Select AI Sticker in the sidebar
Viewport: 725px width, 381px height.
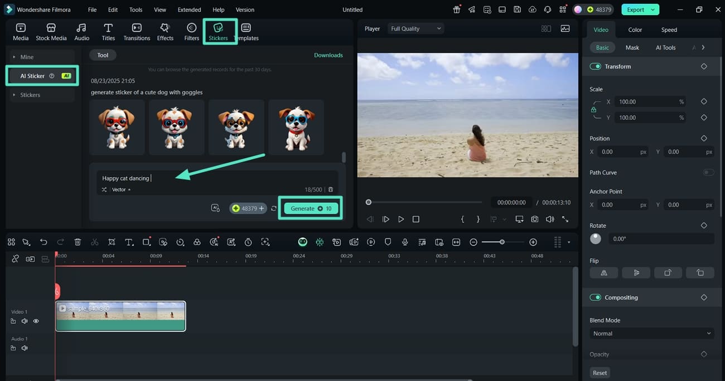click(x=42, y=76)
